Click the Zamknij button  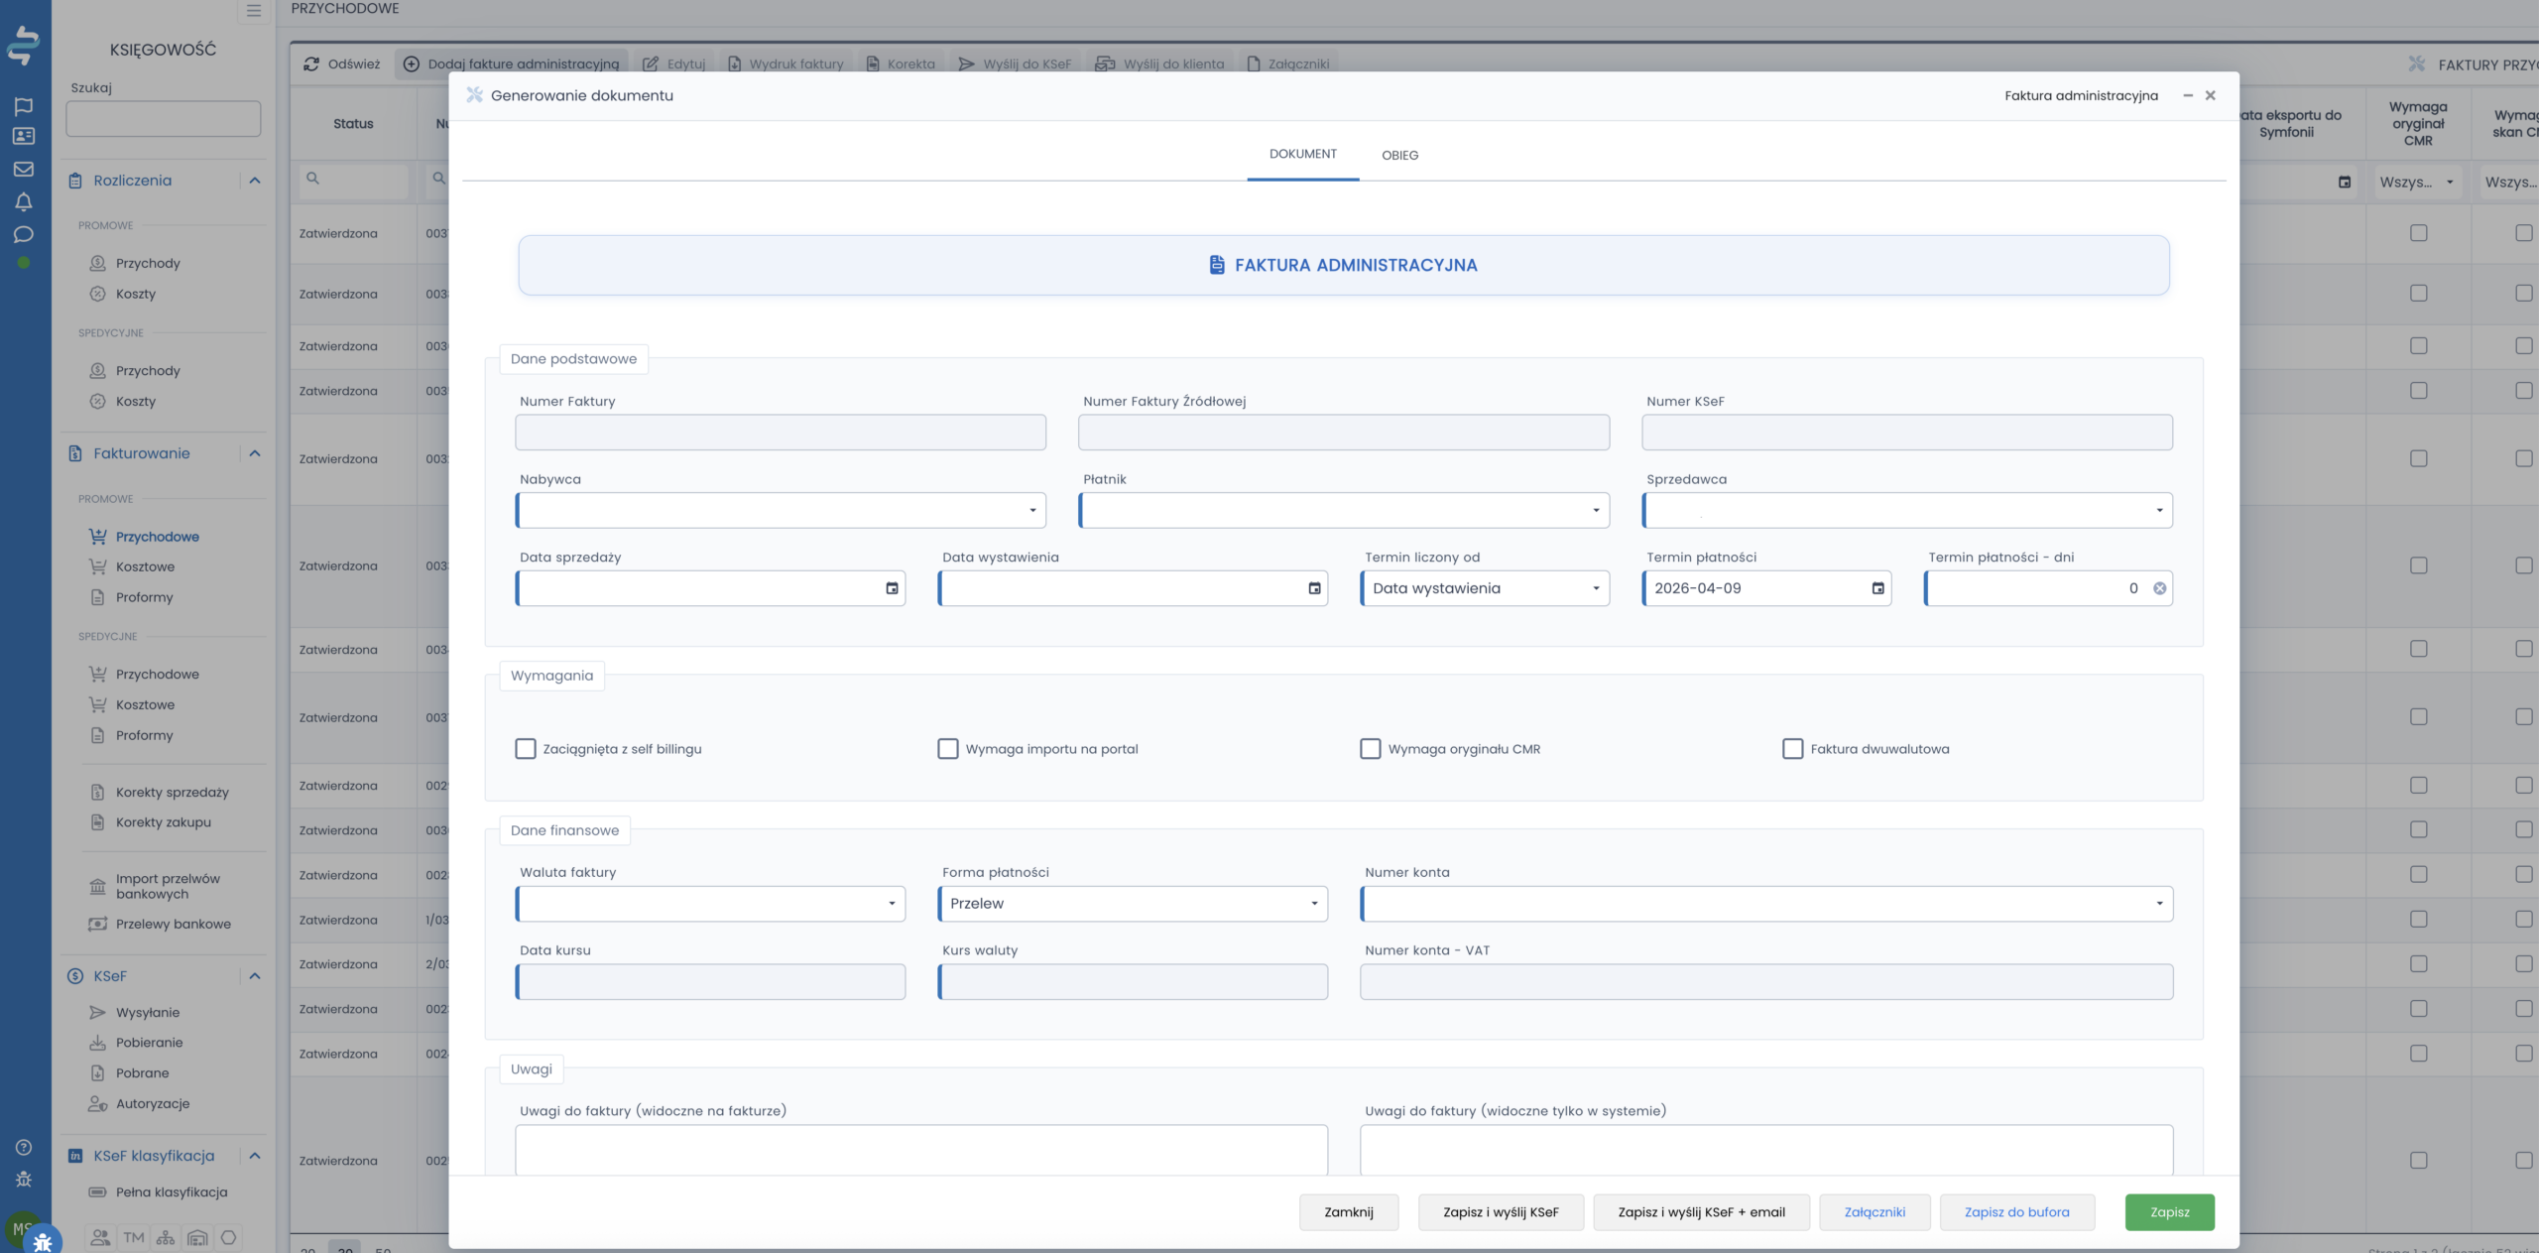click(1348, 1212)
